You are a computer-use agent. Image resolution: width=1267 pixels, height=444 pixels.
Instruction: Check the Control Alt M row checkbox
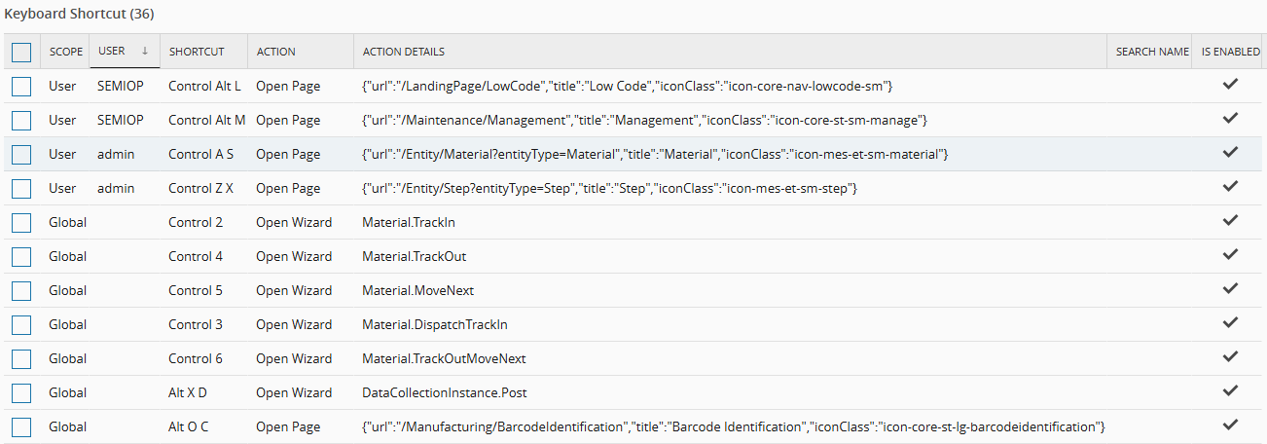pyautogui.click(x=21, y=121)
